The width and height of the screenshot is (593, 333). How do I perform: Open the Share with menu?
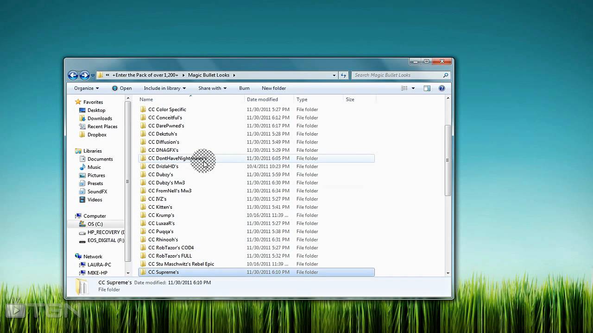[212, 88]
